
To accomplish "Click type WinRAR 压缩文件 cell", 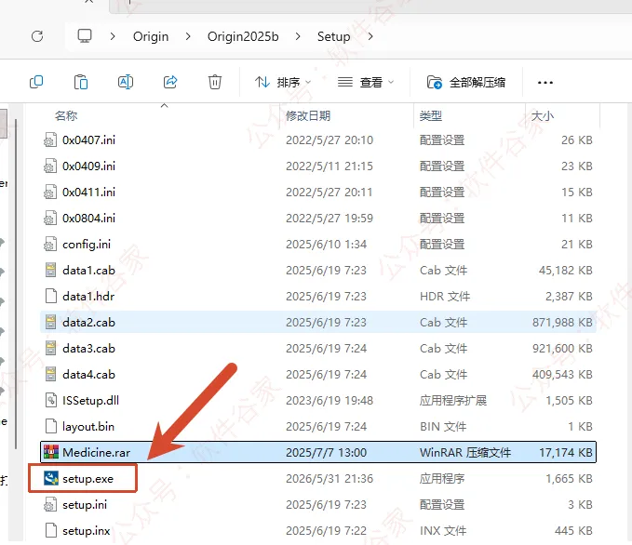I will tap(465, 452).
